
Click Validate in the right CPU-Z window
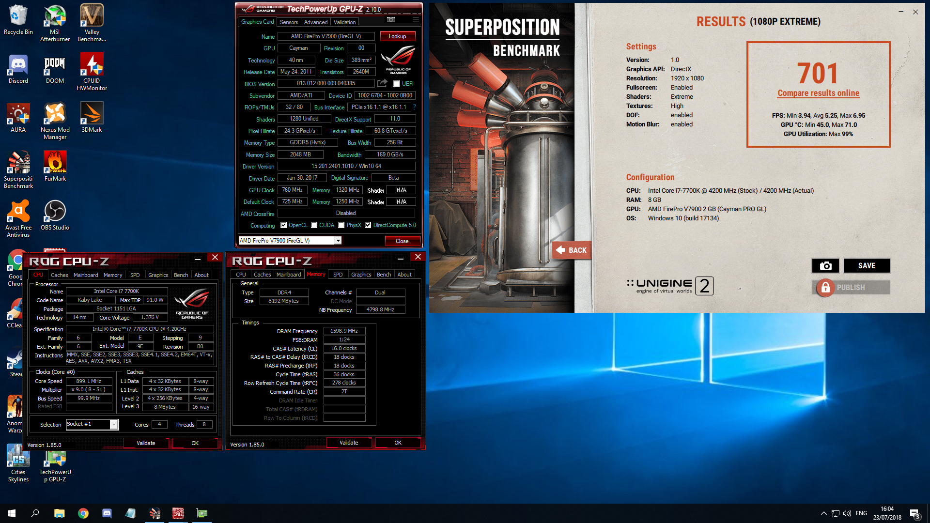[349, 443]
